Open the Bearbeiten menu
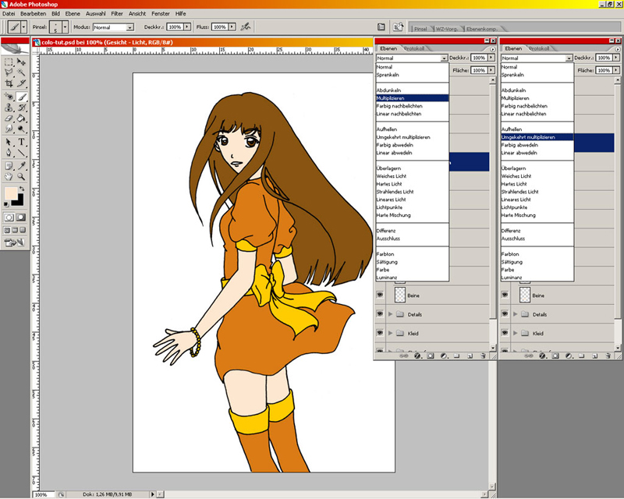This screenshot has height=499, width=624. point(34,13)
